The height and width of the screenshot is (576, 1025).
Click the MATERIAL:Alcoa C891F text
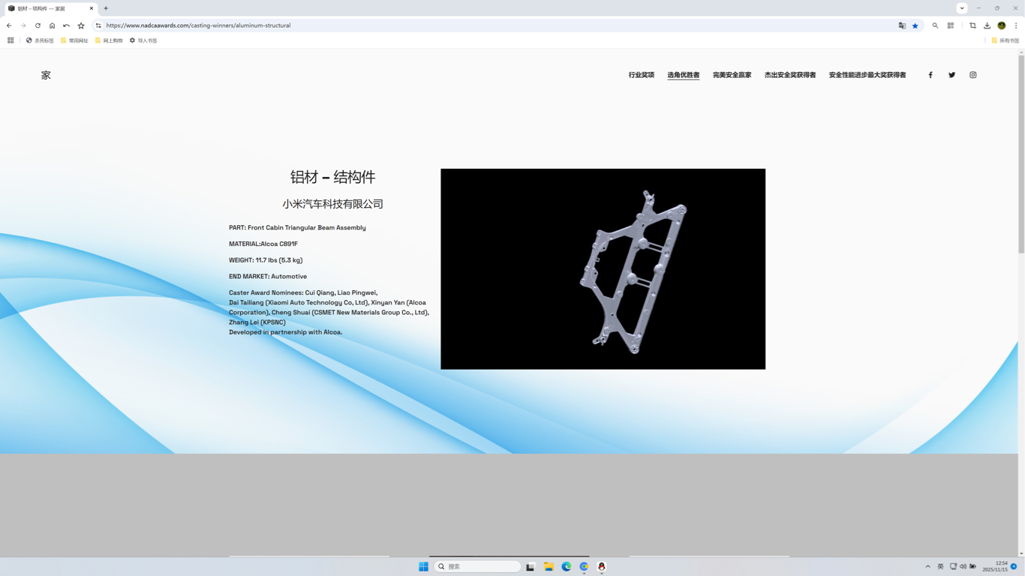click(263, 244)
